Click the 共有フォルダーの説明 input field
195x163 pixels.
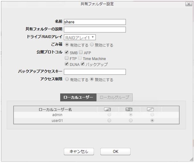coord(95,29)
